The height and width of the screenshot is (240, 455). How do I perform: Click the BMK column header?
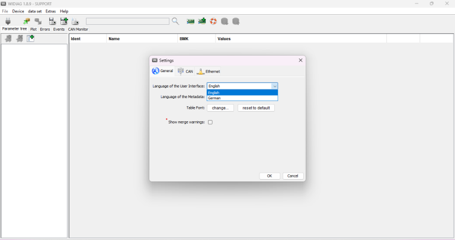click(197, 39)
